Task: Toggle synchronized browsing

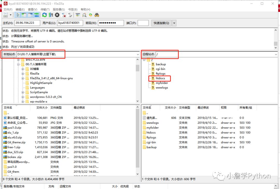Action: (x=90, y=15)
